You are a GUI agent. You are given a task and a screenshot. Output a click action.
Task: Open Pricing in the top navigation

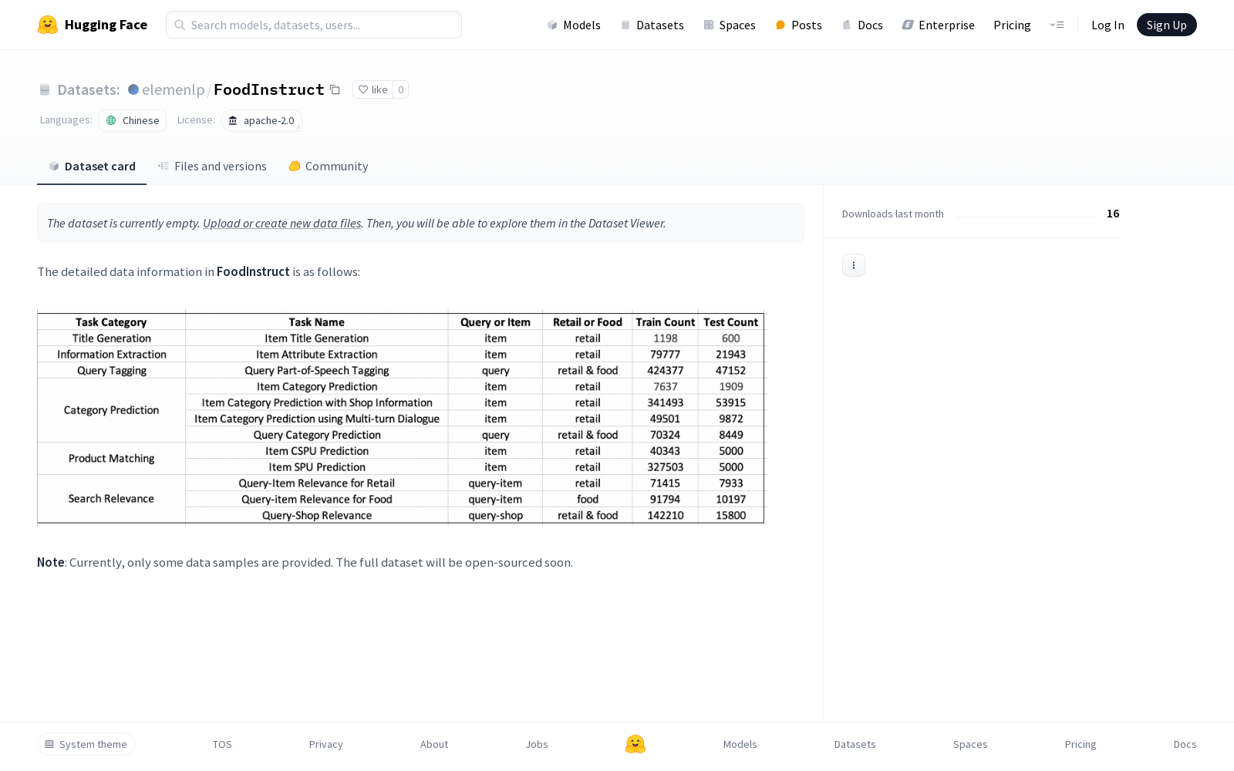1012,25
